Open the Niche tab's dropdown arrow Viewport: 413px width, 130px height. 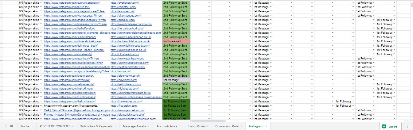coord(32,126)
